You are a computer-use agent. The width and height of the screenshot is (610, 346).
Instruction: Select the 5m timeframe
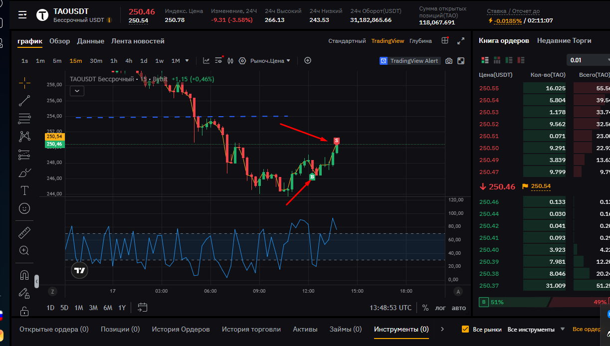pos(57,61)
